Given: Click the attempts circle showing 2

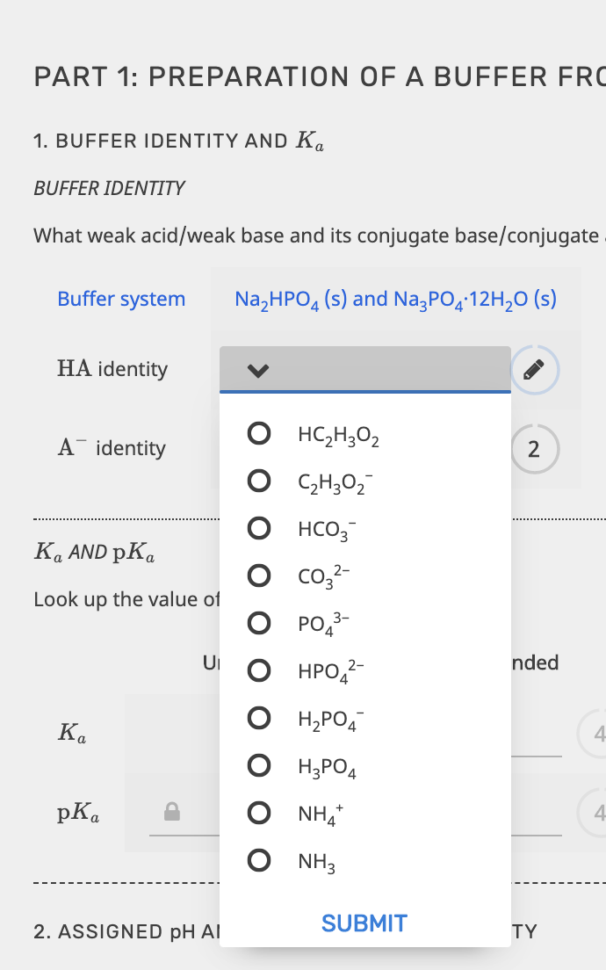Looking at the screenshot, I should (x=535, y=449).
